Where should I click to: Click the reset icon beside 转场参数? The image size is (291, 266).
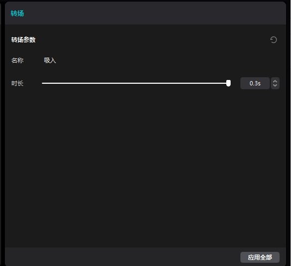click(x=274, y=40)
